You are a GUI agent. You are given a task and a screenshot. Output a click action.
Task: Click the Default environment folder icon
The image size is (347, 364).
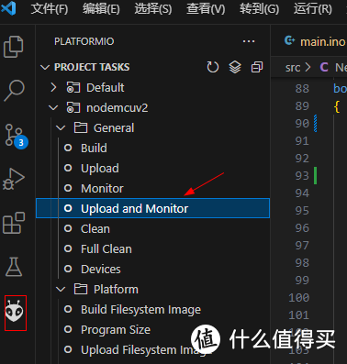[73, 87]
